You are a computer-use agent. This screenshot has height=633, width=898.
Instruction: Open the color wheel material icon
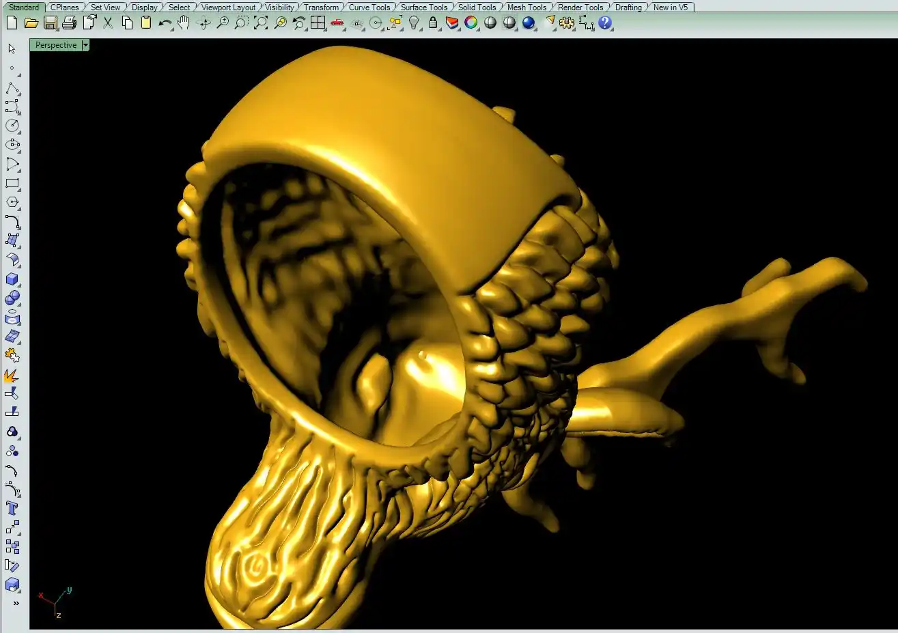point(471,23)
